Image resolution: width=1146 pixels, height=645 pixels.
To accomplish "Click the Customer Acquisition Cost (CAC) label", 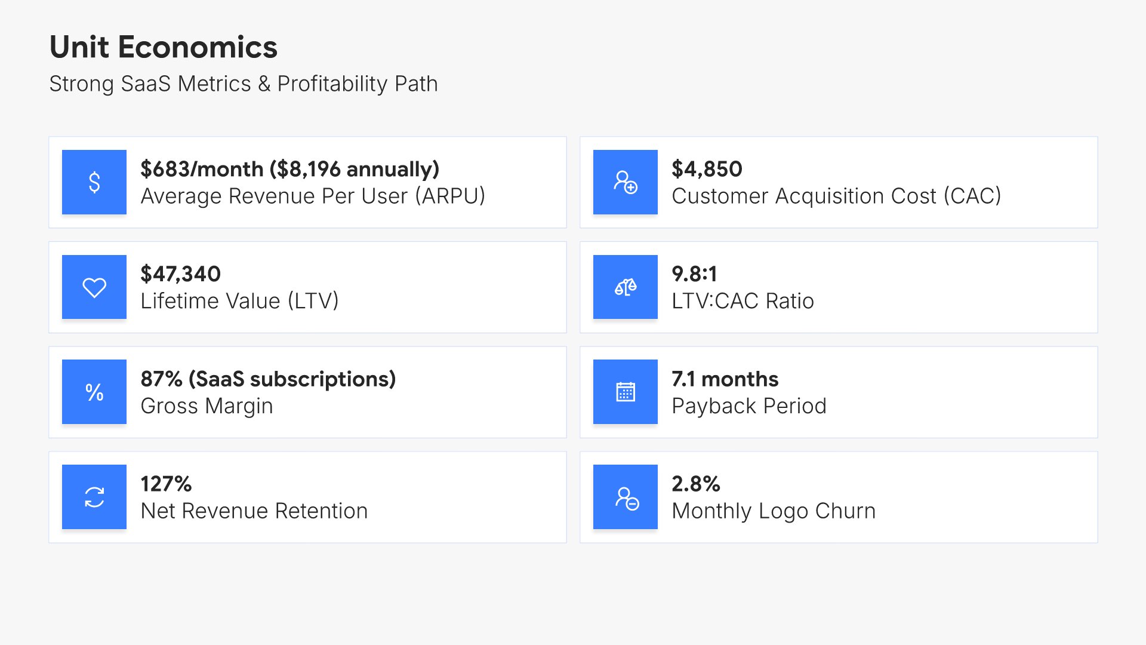I will 836,196.
